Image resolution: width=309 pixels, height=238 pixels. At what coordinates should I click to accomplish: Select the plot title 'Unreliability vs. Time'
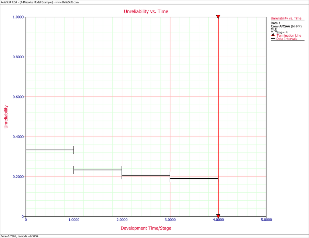pyautogui.click(x=146, y=11)
